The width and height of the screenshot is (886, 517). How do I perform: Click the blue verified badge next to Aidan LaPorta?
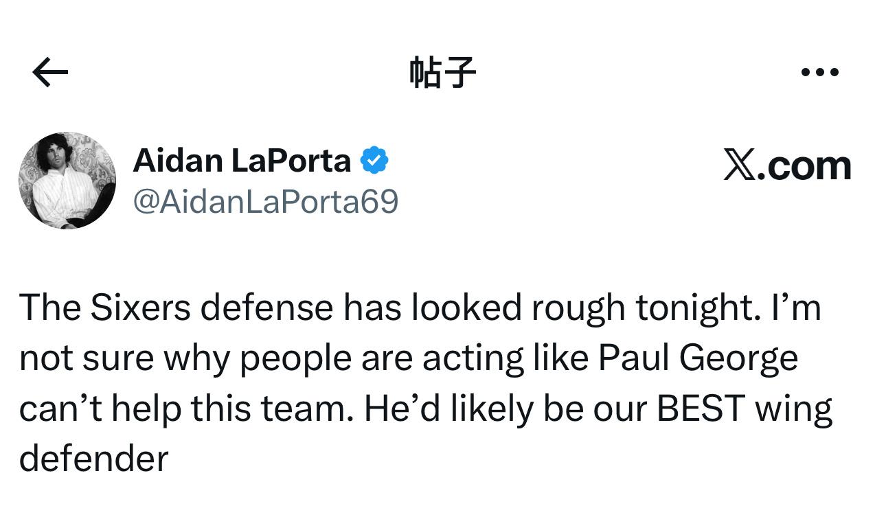374,159
